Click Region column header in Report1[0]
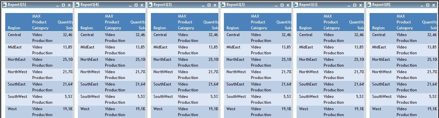The image size is (439, 118). pyautogui.click(x=378, y=28)
